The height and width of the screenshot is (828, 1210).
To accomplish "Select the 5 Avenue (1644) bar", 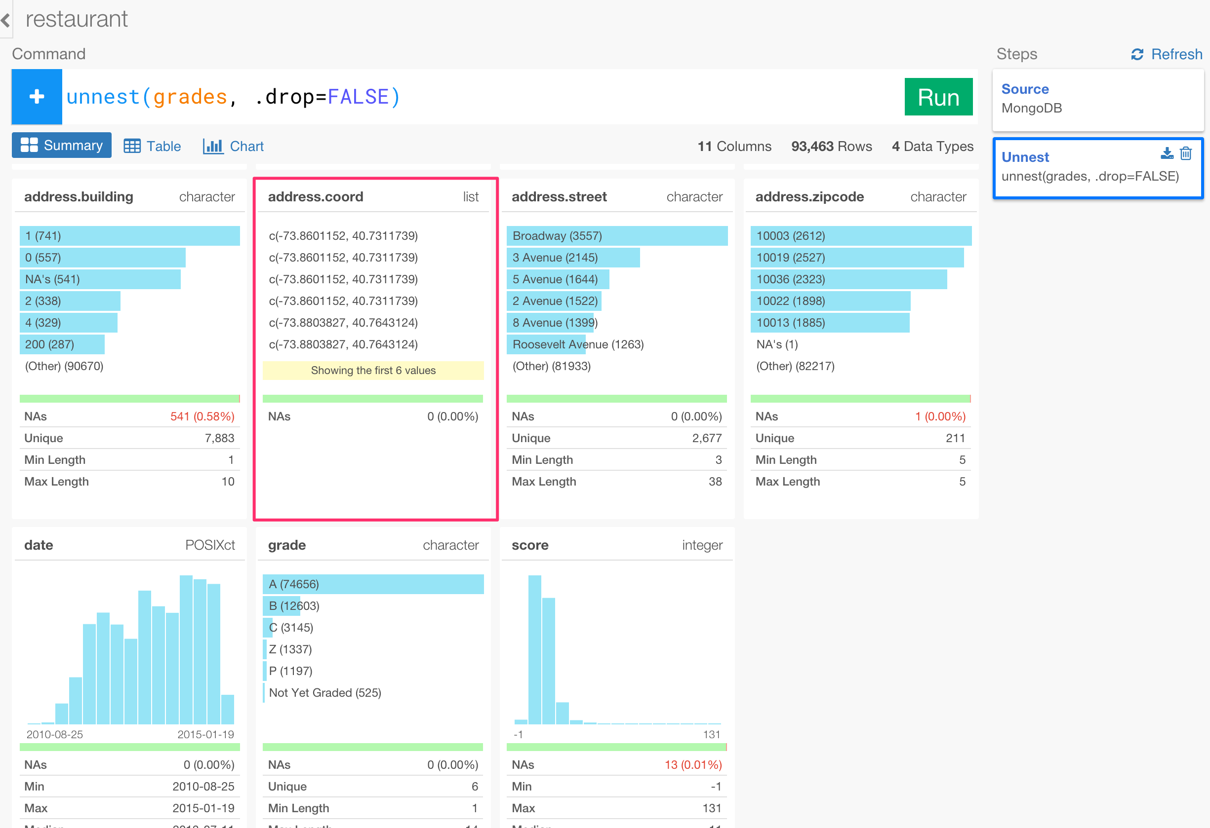I will tap(558, 279).
